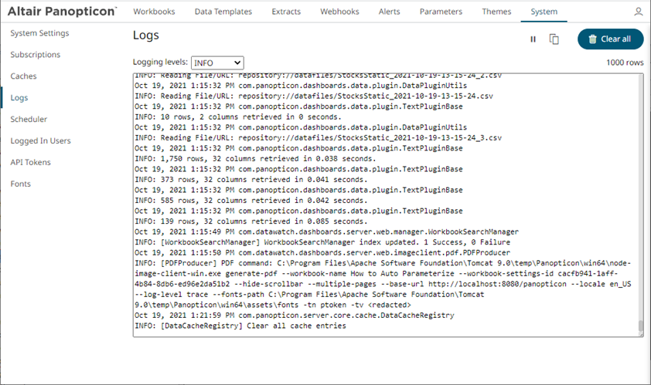Open the Workbooks tab
The width and height of the screenshot is (651, 385).
[x=154, y=12]
